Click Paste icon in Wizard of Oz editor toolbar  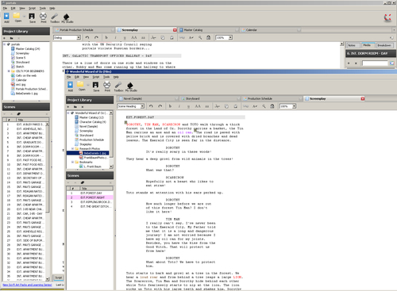click(x=236, y=106)
